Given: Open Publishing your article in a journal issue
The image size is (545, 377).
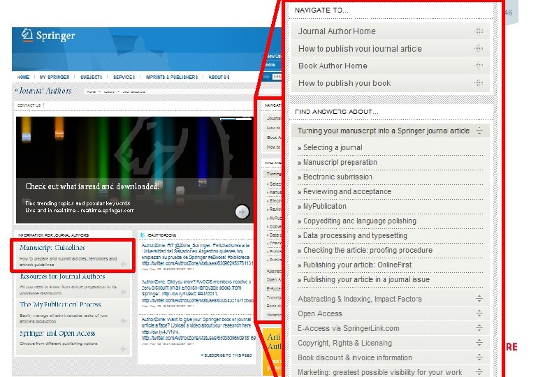Looking at the screenshot, I should pyautogui.click(x=366, y=279).
